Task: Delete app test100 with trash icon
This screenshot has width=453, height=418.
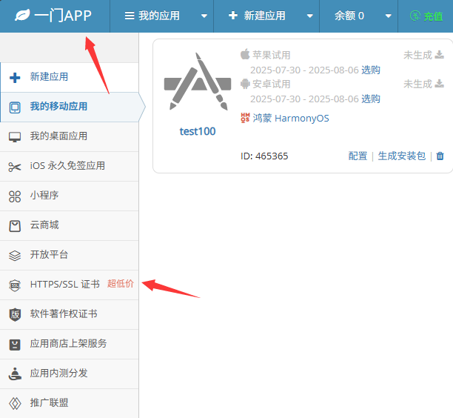Action: click(440, 156)
